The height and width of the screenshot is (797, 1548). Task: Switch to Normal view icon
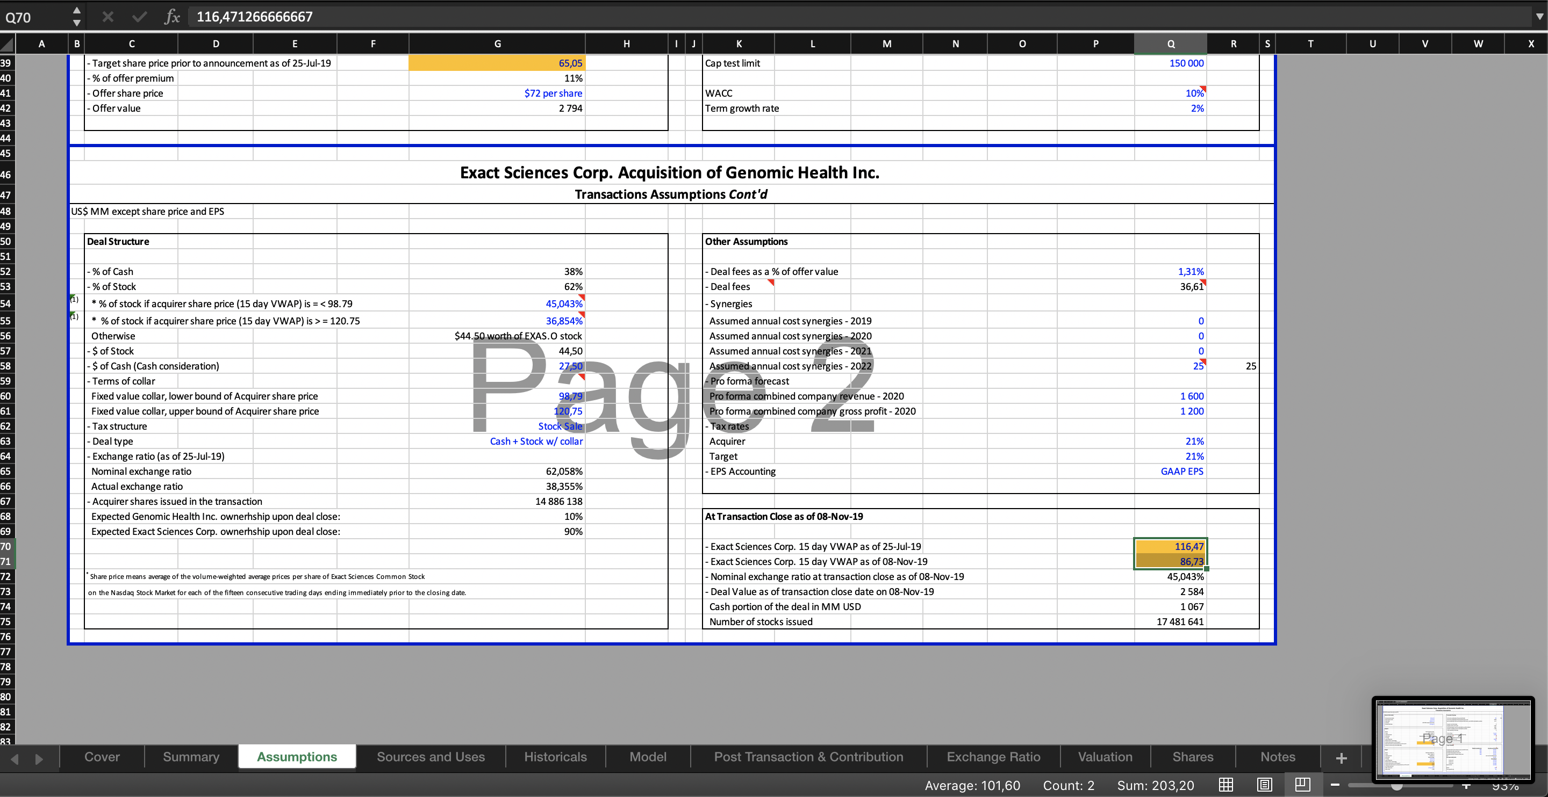point(1226,785)
